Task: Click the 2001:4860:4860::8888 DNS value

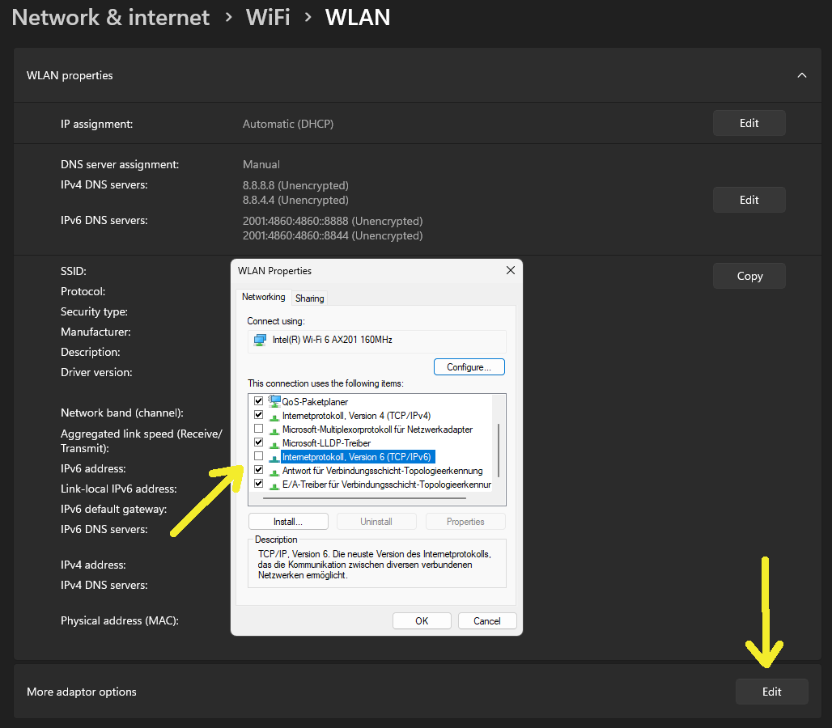Action: point(333,221)
